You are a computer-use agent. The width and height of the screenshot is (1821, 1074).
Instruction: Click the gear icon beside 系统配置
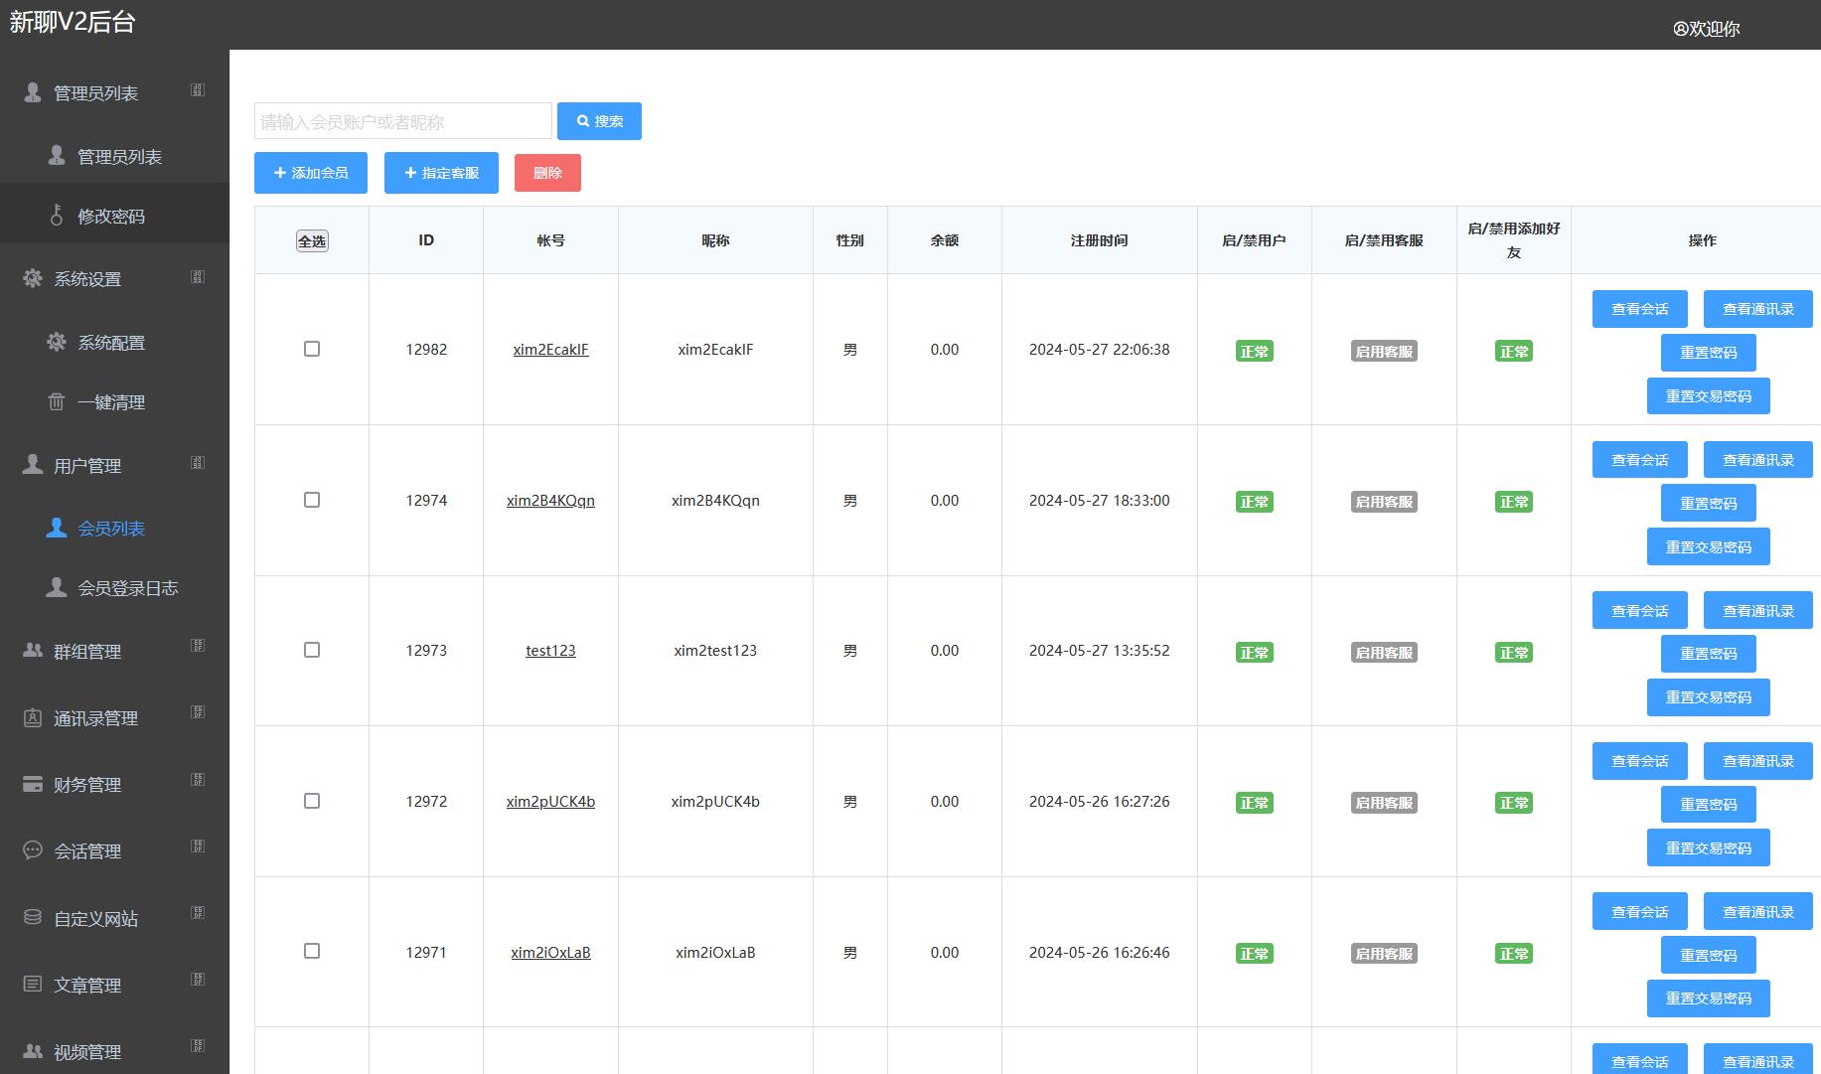tap(57, 342)
